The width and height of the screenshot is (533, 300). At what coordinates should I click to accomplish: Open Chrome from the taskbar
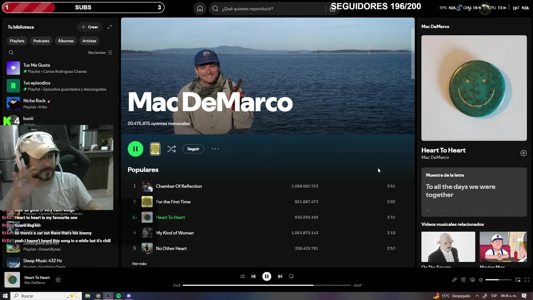[98, 296]
